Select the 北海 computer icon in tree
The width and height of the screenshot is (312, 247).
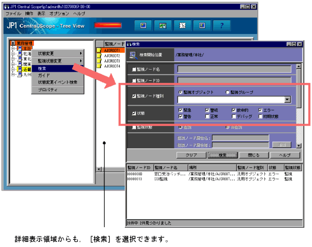[x=20, y=54]
